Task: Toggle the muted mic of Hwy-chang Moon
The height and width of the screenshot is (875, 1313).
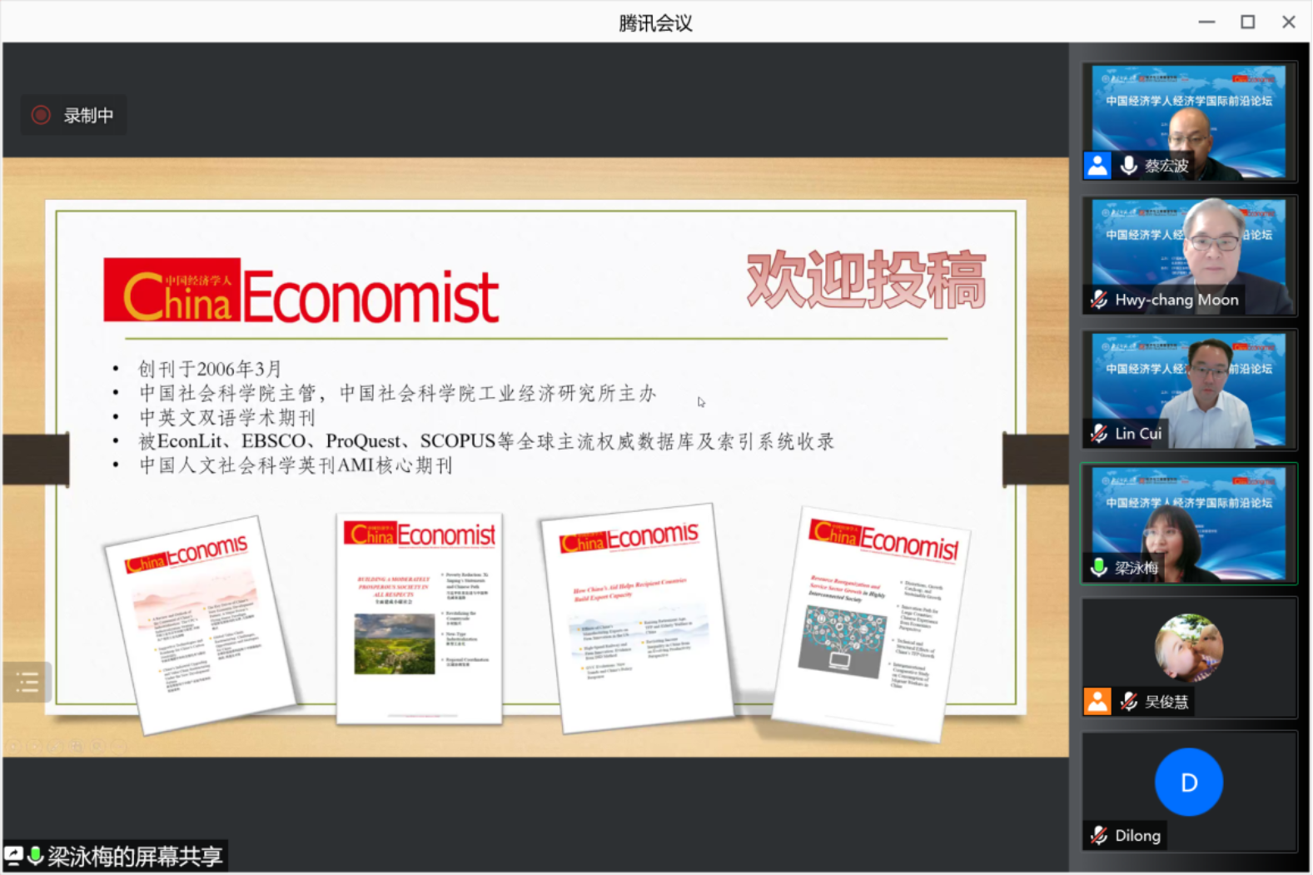Action: click(x=1099, y=300)
